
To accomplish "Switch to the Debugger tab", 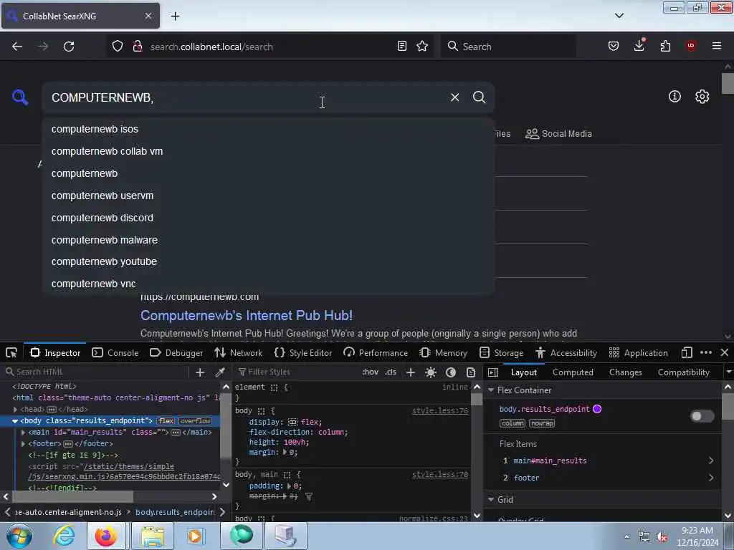I will [176, 352].
